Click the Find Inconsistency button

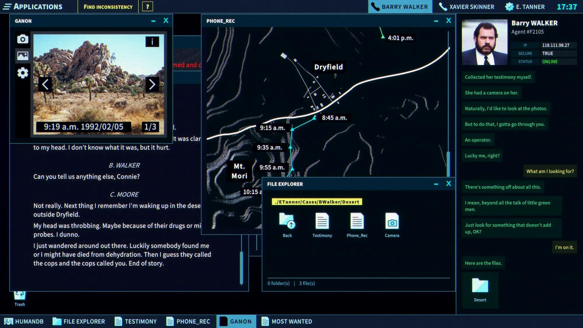pos(108,7)
